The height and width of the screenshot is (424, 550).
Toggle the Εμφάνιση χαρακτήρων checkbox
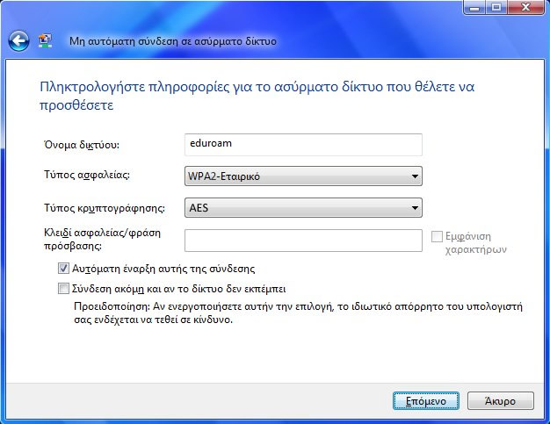tap(437, 236)
